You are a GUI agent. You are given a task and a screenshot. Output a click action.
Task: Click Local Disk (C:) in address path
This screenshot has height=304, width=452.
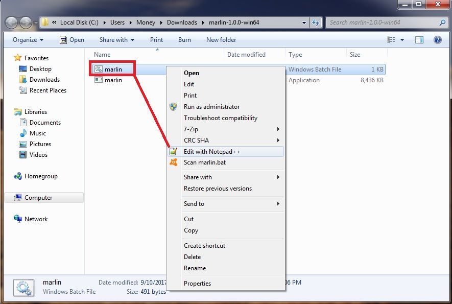79,22
